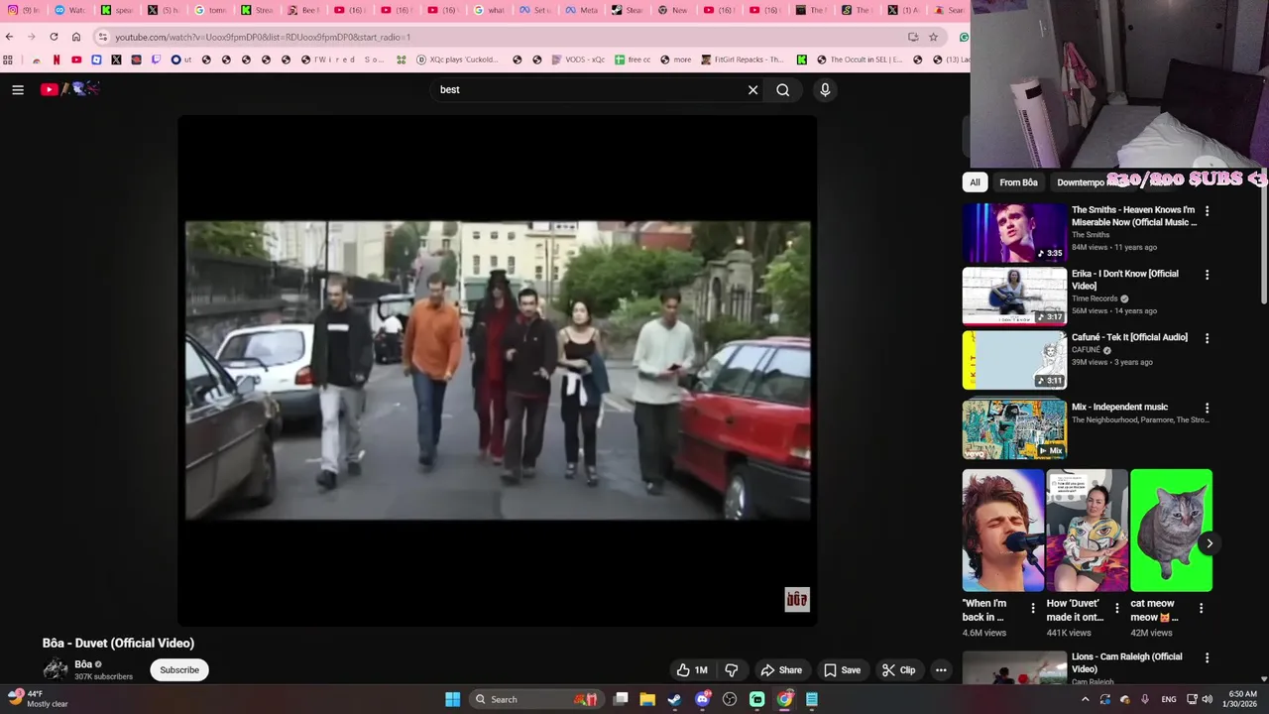Share the Bôa Duvet video

pos(781,669)
